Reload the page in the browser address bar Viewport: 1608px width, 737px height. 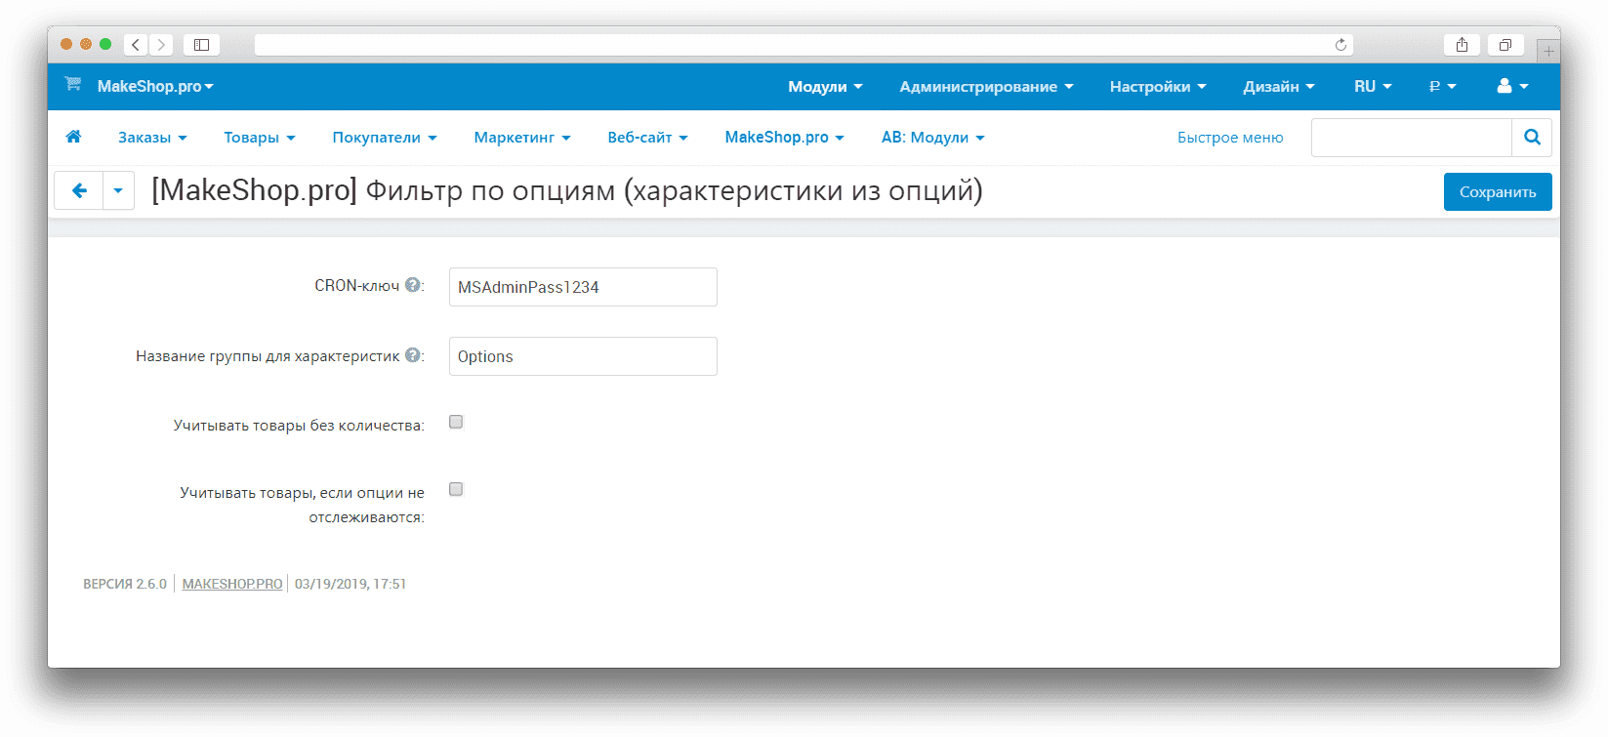(1340, 45)
